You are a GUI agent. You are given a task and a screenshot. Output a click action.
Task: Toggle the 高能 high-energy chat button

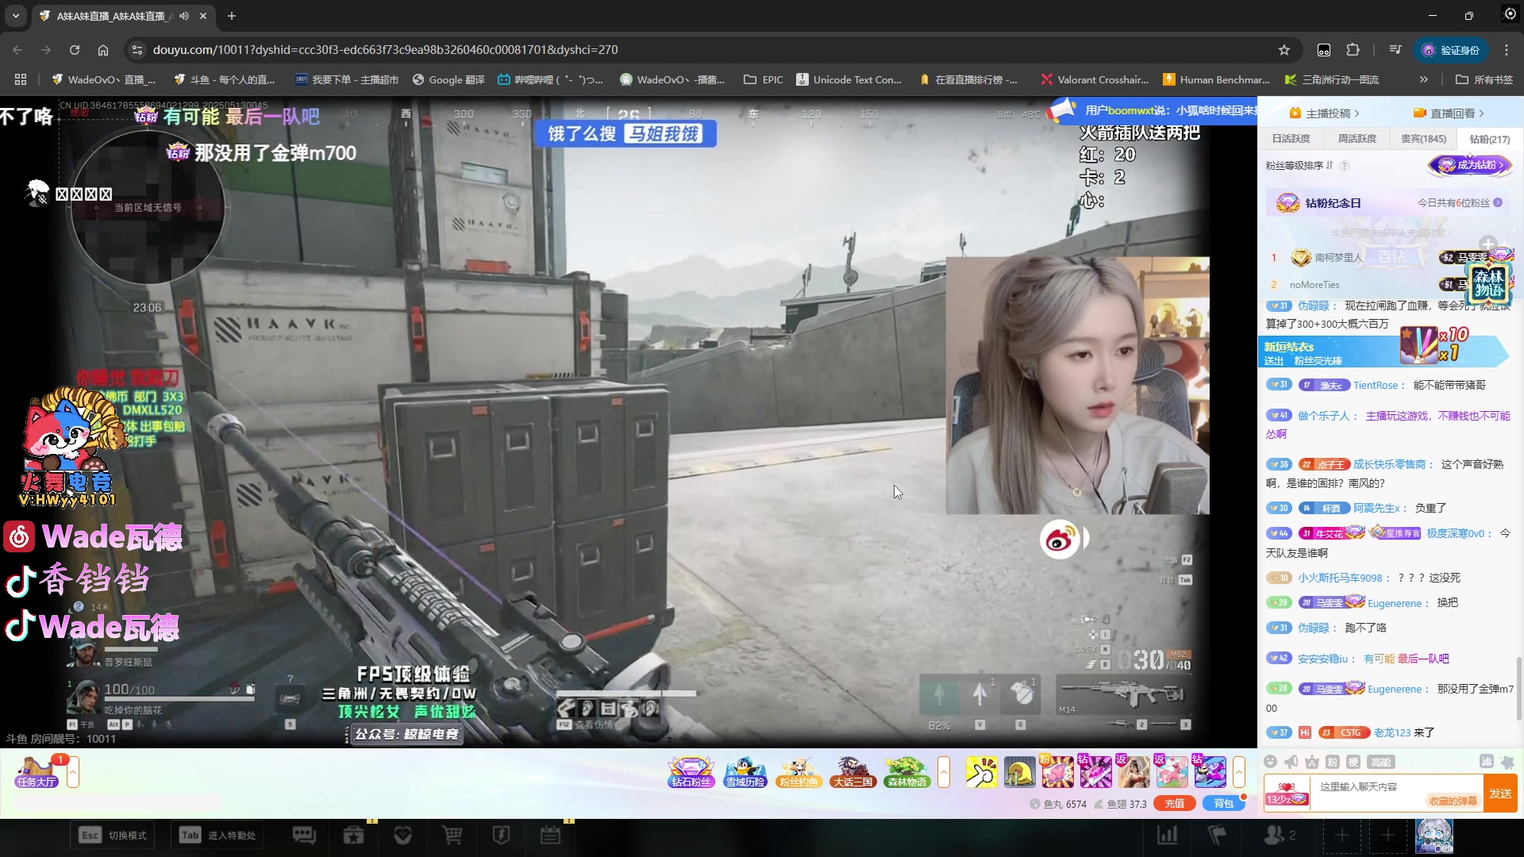[1381, 762]
